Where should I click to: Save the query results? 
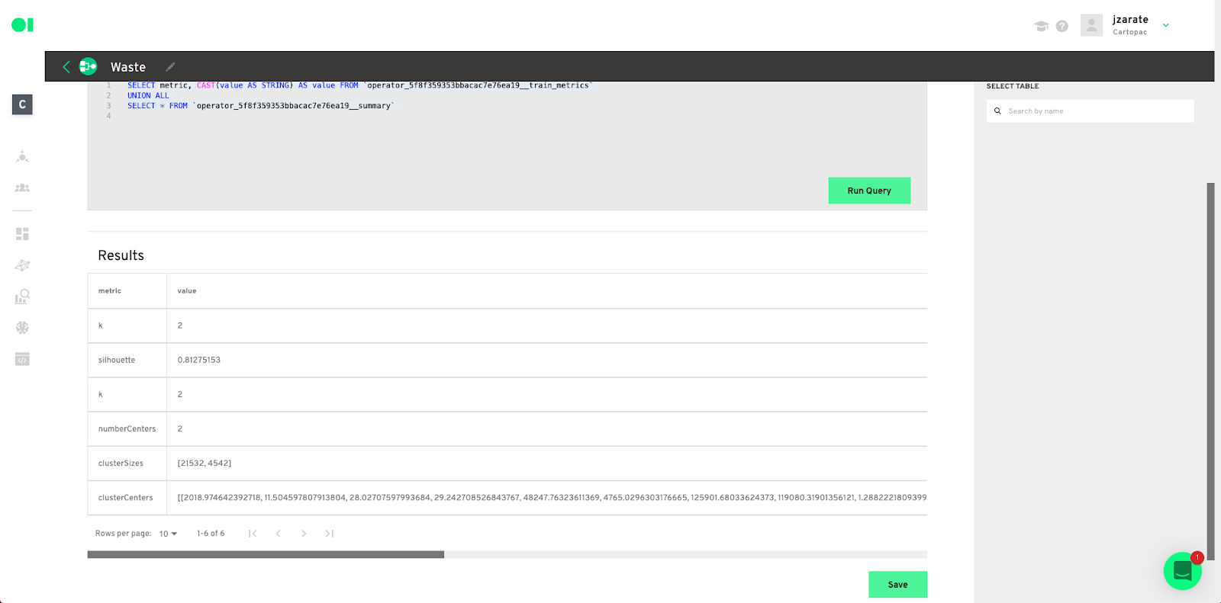tap(897, 585)
